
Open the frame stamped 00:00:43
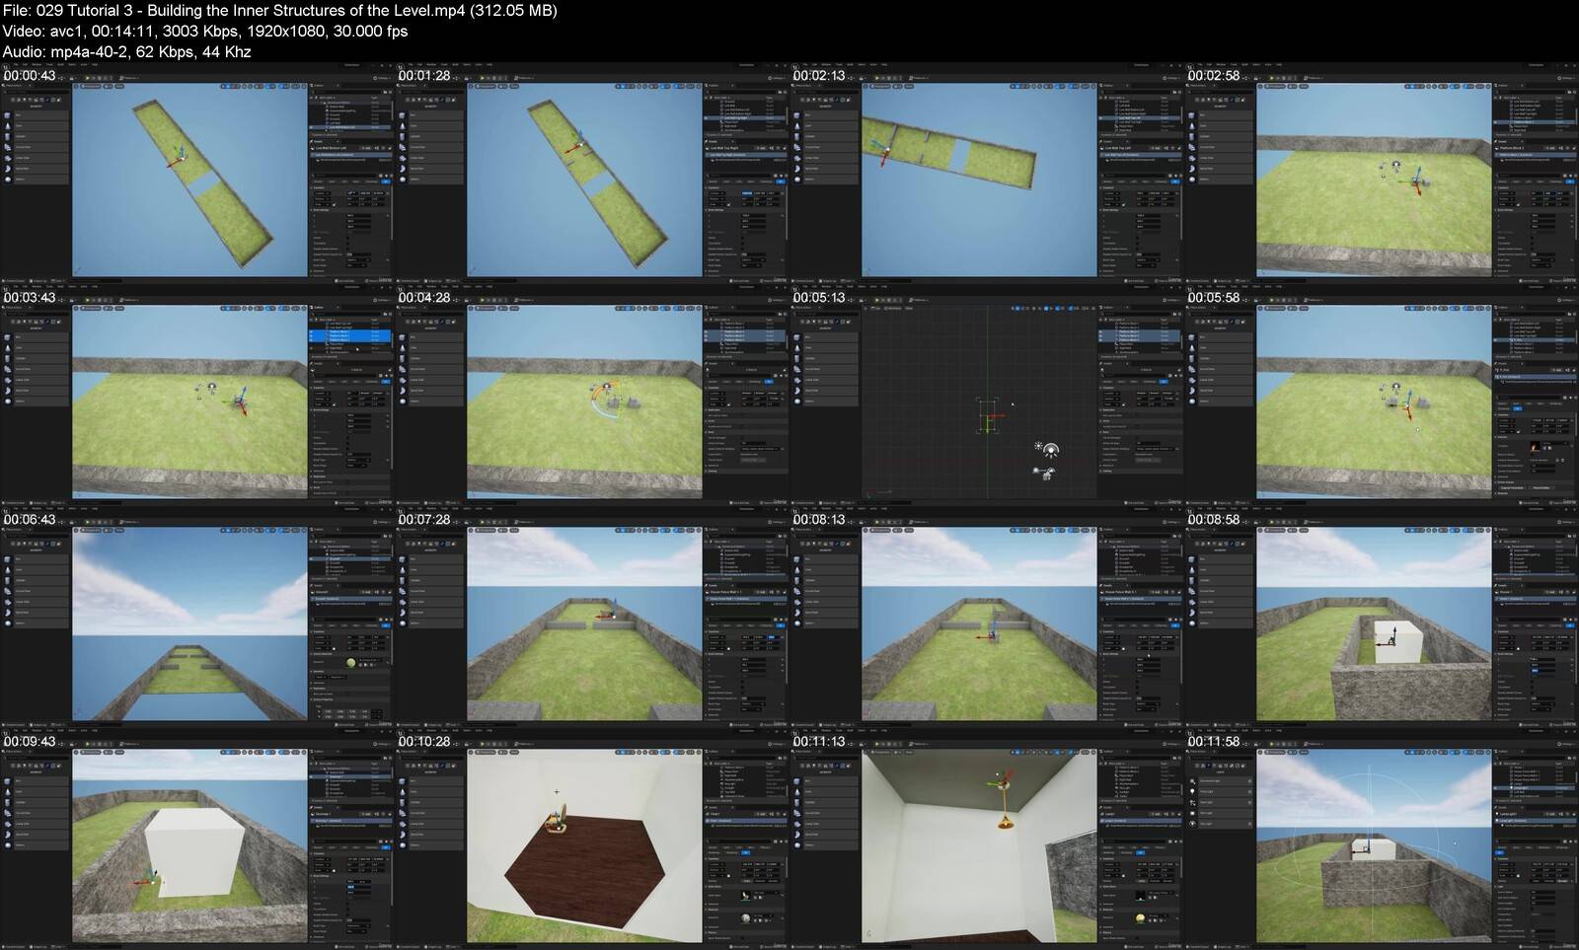point(197,174)
